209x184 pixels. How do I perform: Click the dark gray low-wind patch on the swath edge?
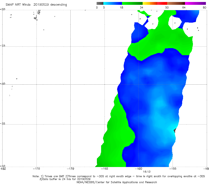pos(175,130)
